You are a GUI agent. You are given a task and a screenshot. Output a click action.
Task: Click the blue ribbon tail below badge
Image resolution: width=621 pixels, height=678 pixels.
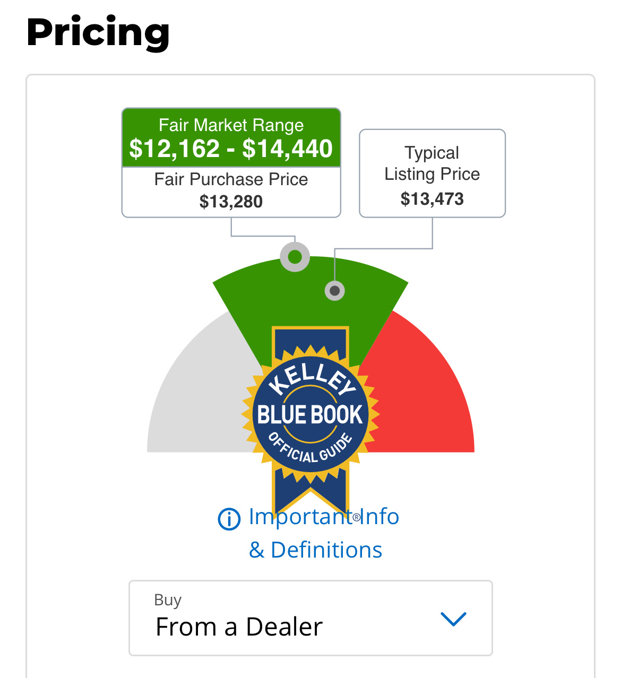click(310, 491)
